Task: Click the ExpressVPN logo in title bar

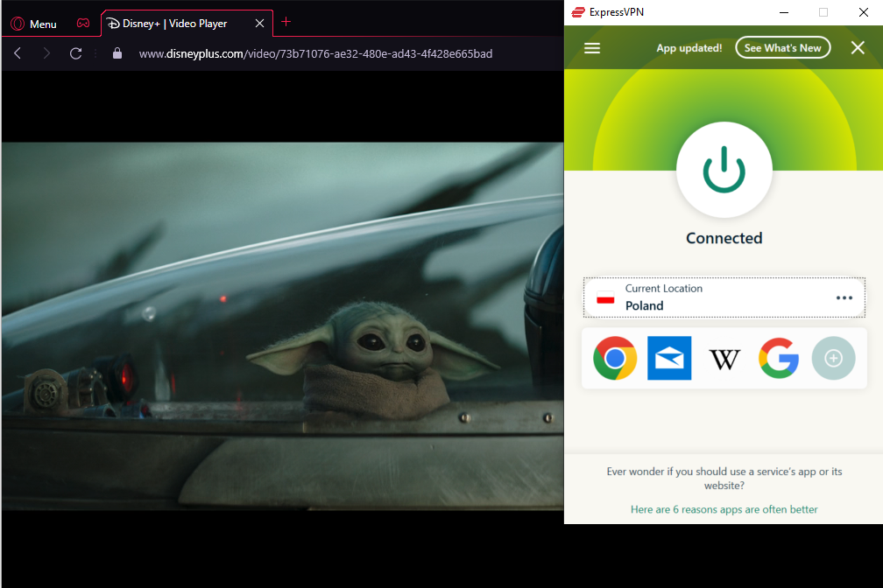Action: pyautogui.click(x=578, y=12)
